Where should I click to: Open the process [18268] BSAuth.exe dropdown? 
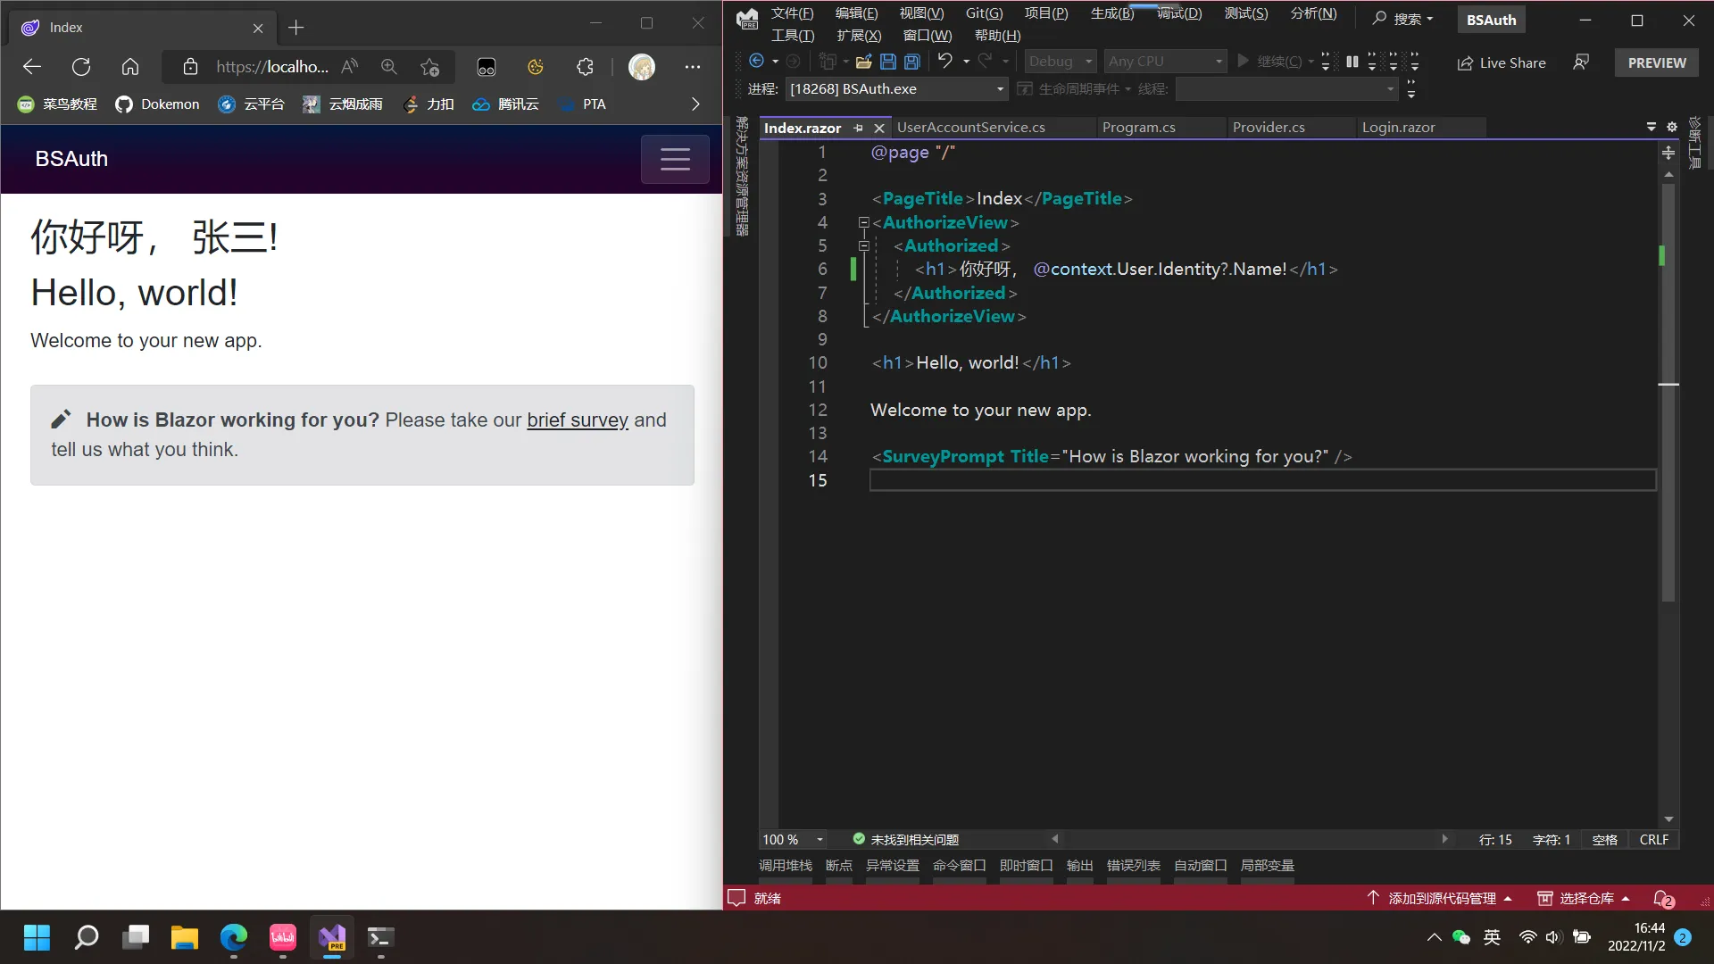(x=896, y=89)
